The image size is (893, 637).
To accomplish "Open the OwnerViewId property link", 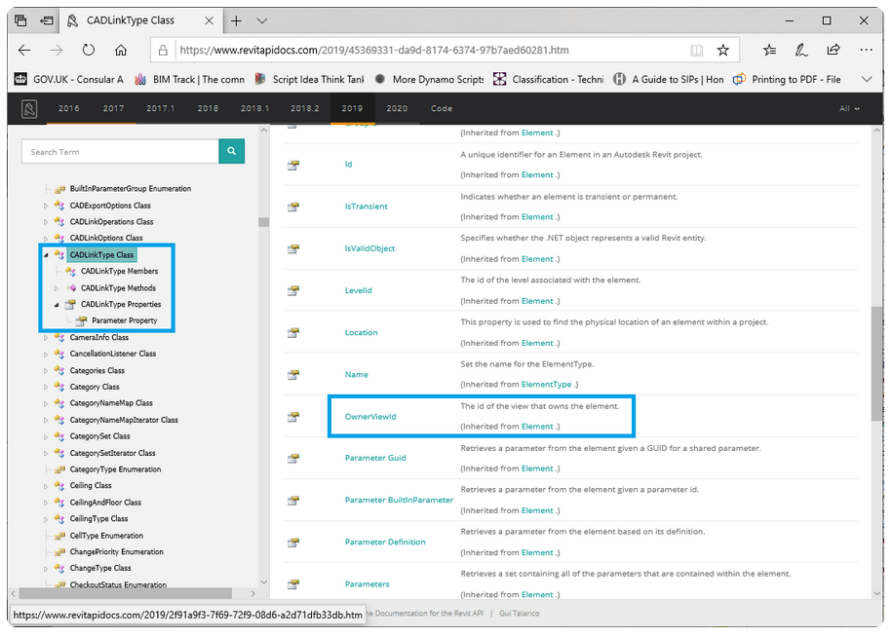I will (x=370, y=416).
